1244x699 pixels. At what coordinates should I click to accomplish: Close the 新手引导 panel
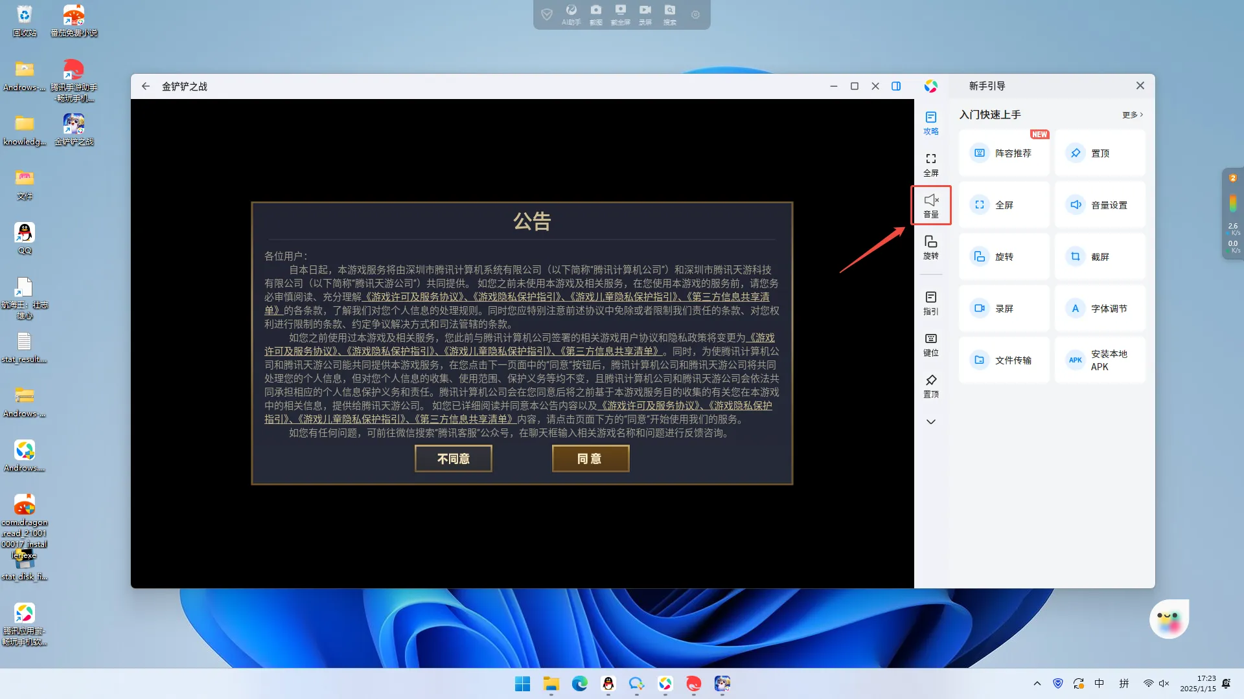(x=1140, y=85)
